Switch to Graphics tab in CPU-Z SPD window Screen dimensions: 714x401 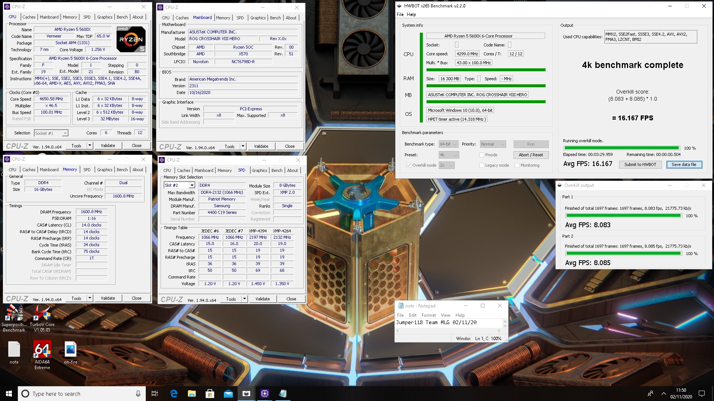point(259,170)
